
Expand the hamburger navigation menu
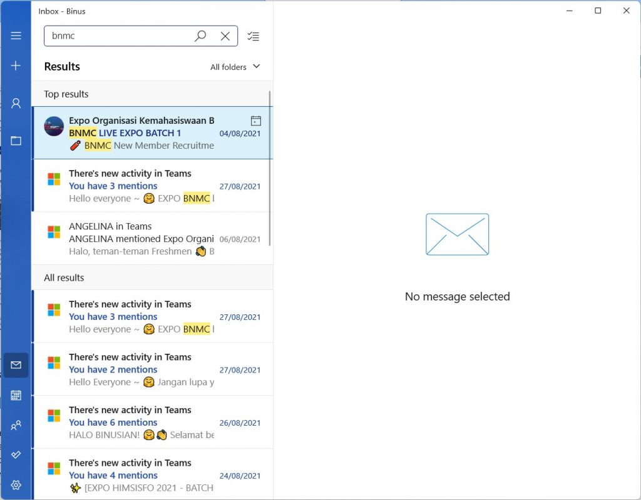coord(16,36)
